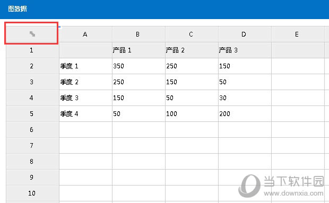The image size is (329, 203).
Task: Click the 季度 1 cell
Action: [85, 66]
